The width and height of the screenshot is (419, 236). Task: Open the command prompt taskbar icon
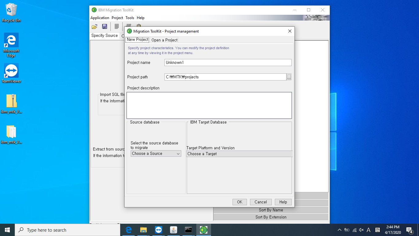click(x=188, y=230)
